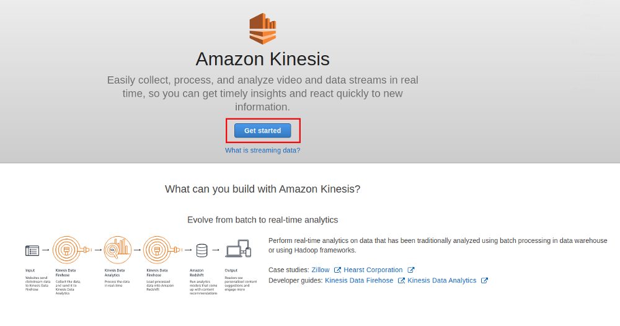Open the What is streaming data link
620x326 pixels.
tap(262, 150)
